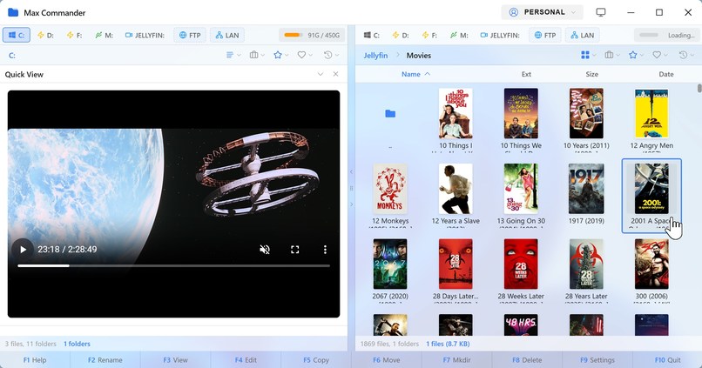
Task: Sort by Size column
Action: click(x=592, y=74)
